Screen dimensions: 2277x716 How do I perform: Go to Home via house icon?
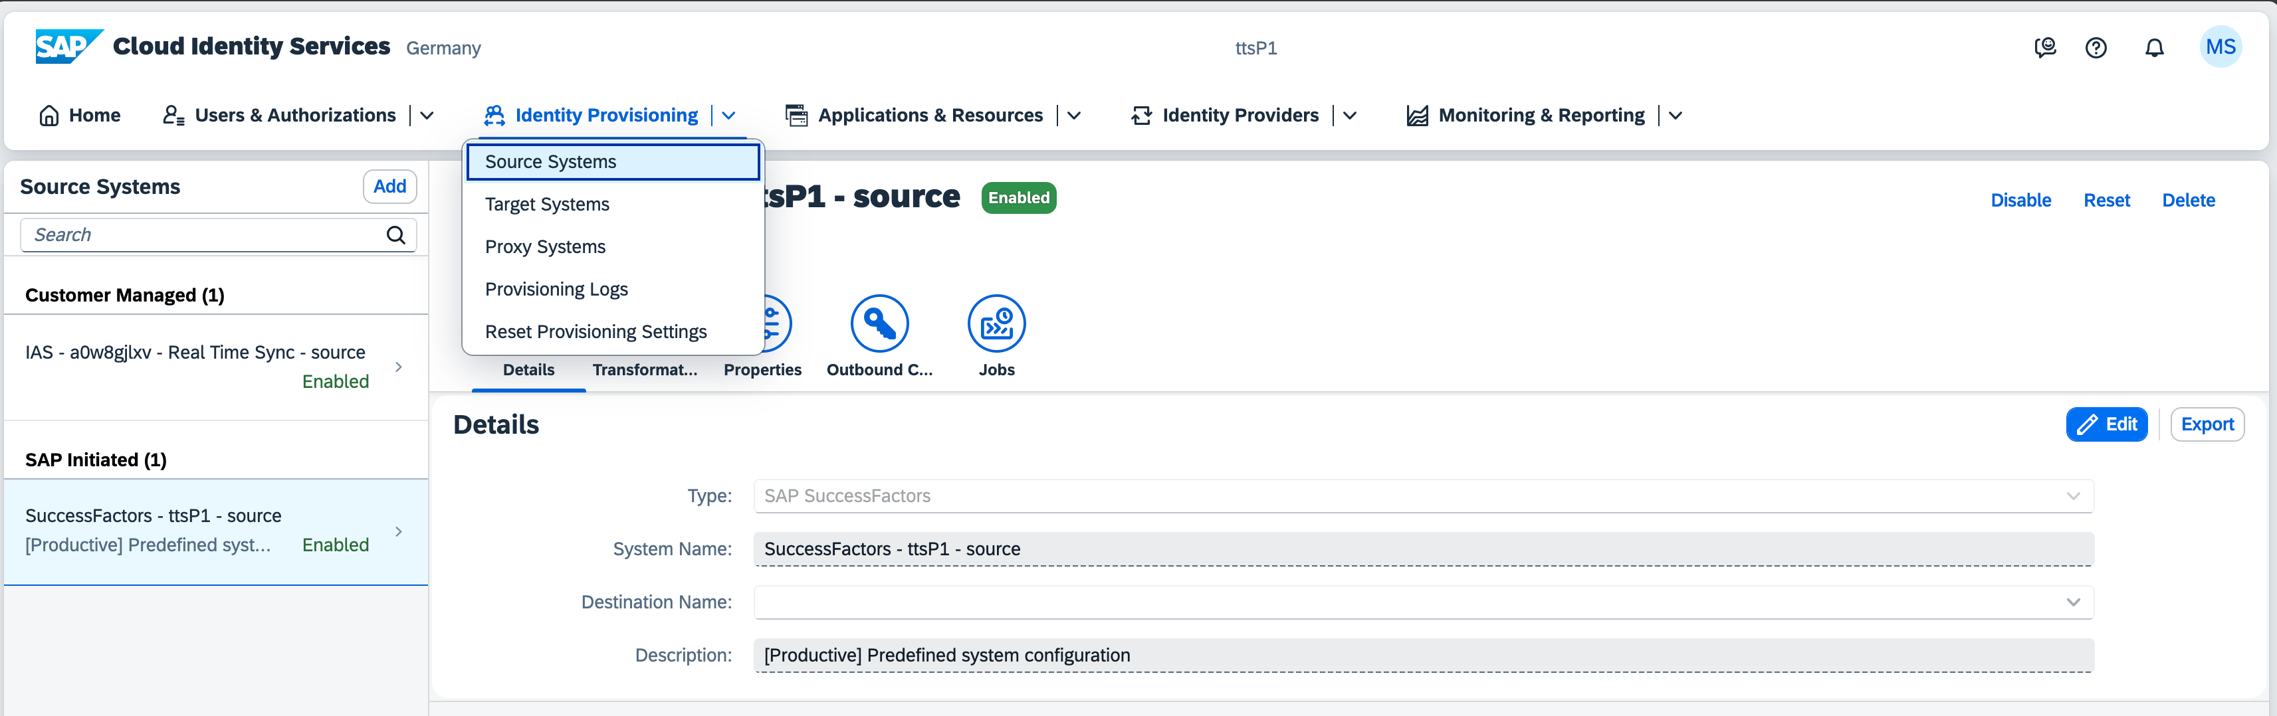(49, 116)
